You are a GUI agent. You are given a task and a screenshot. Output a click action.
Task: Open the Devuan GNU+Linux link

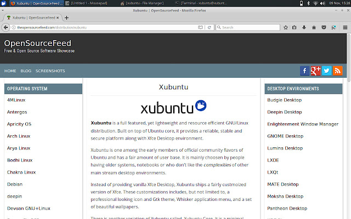(29, 209)
